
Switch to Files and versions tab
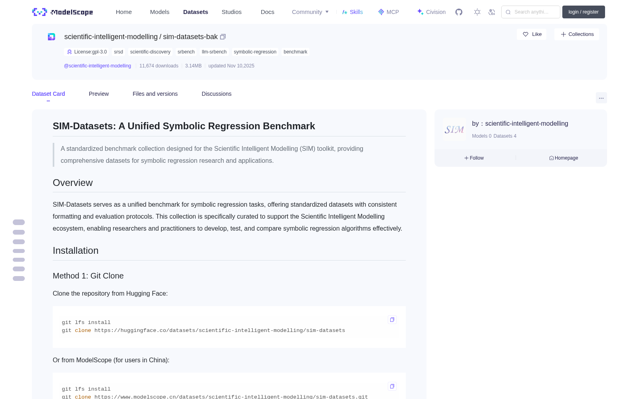[155, 94]
